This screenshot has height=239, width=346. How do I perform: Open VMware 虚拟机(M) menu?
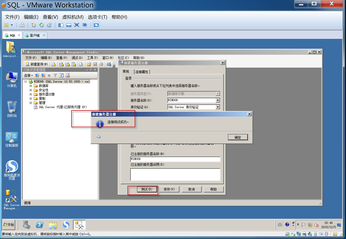[x=73, y=17]
